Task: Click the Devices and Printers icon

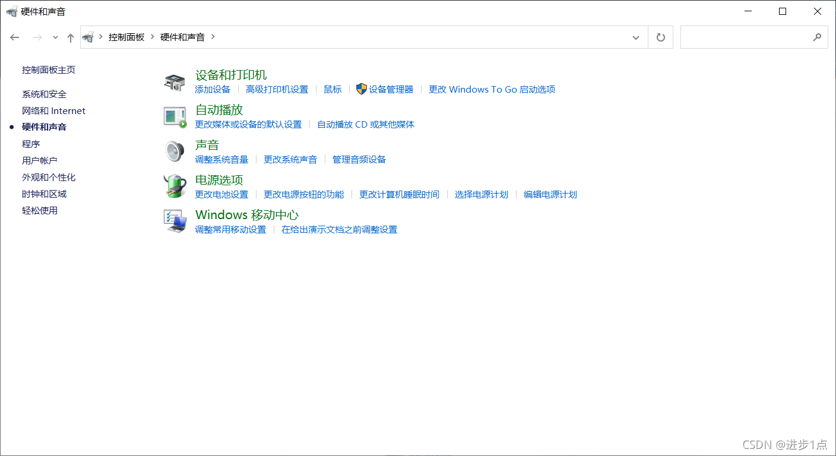Action: (x=175, y=83)
